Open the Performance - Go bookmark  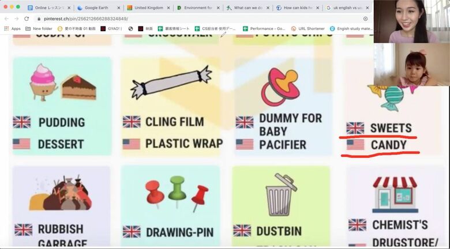pos(264,28)
